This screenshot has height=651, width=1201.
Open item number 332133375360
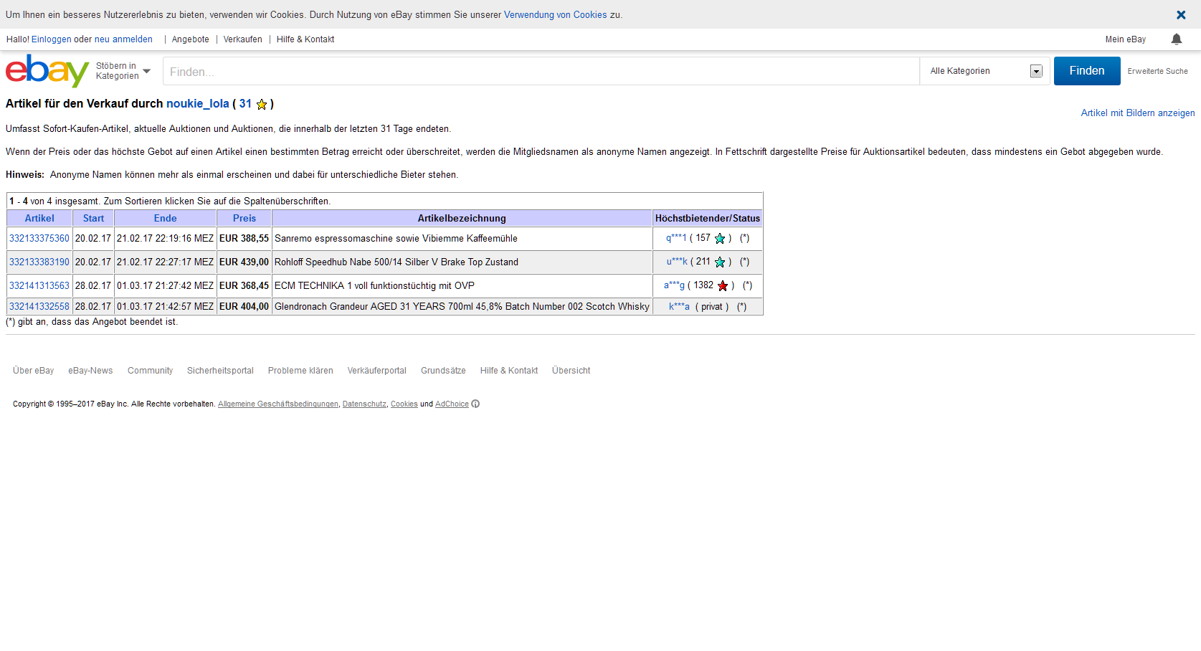click(x=39, y=239)
